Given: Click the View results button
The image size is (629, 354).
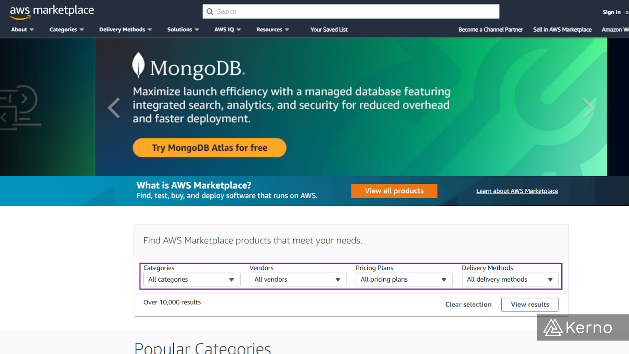Looking at the screenshot, I should 530,304.
